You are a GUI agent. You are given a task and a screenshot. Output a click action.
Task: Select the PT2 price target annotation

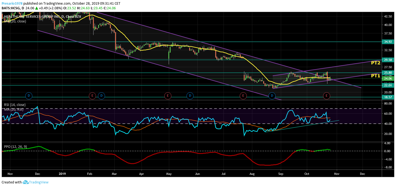tap(375, 63)
